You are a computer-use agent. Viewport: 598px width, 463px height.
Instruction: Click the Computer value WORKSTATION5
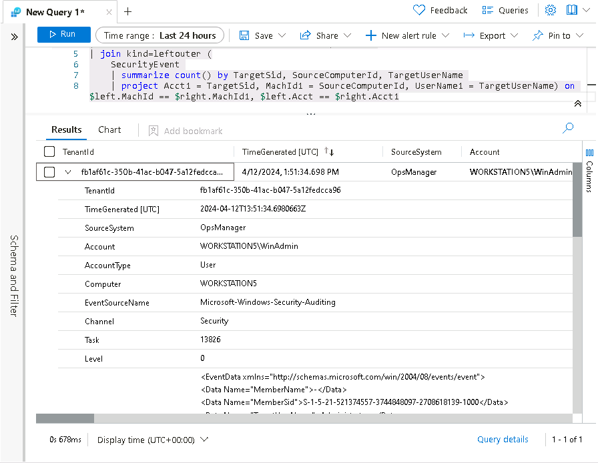[x=228, y=284]
